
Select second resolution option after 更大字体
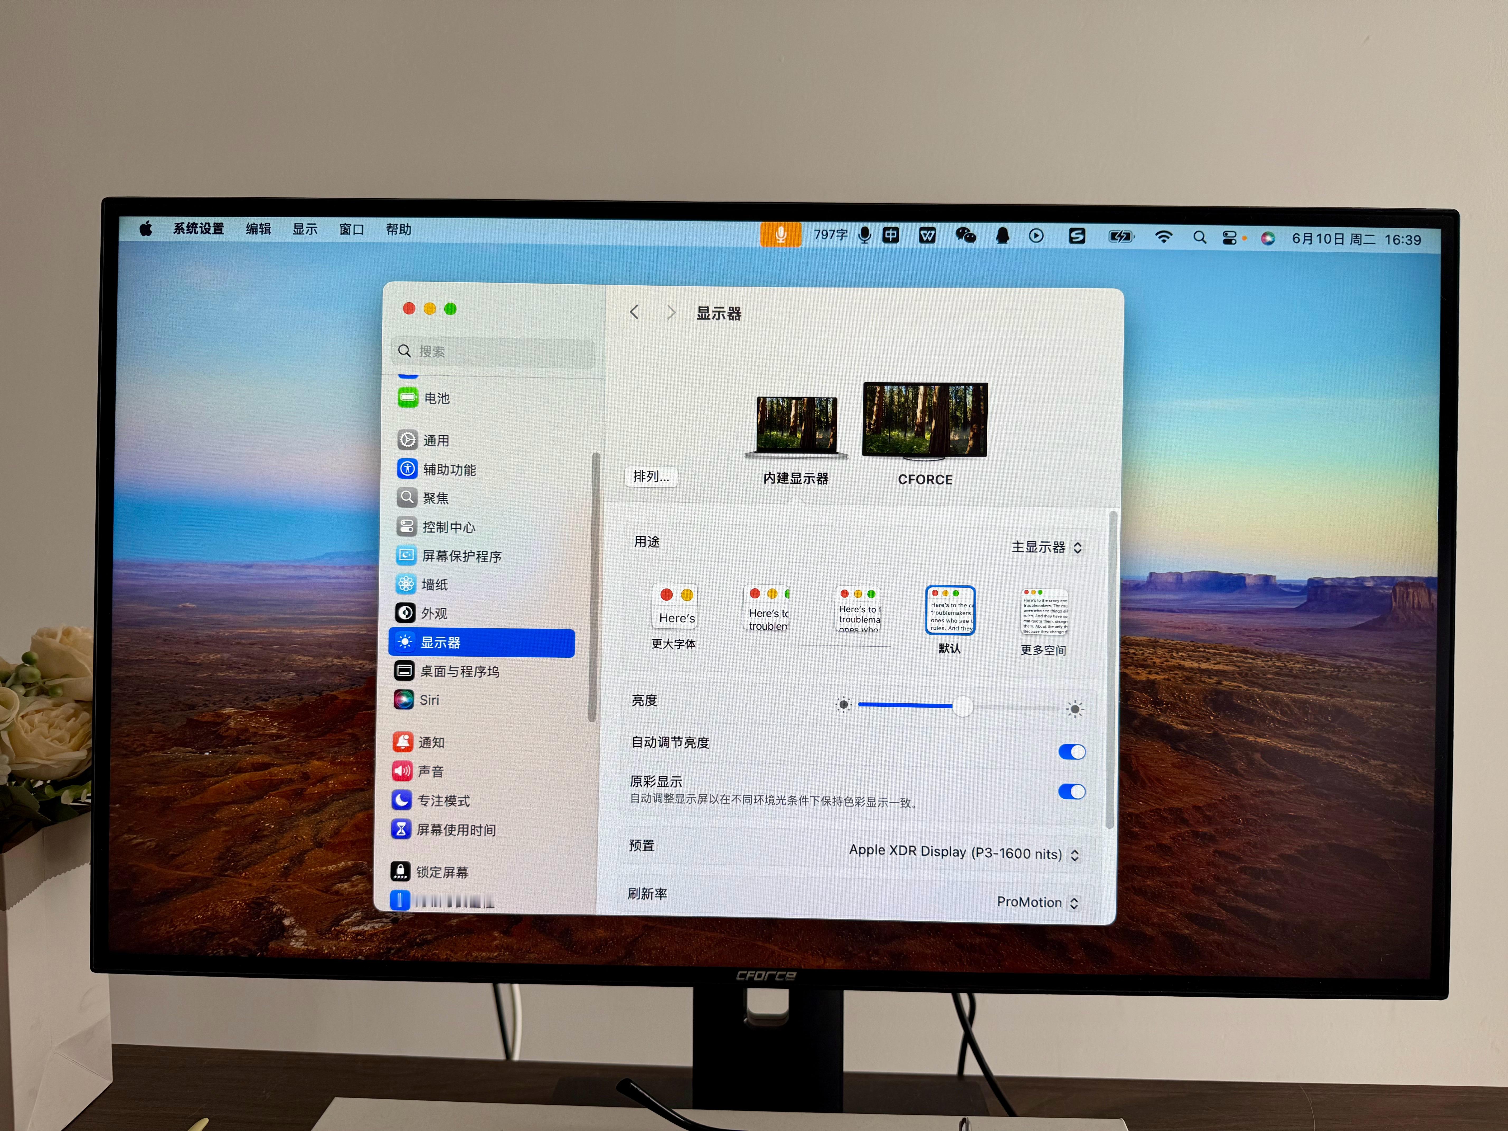click(766, 607)
